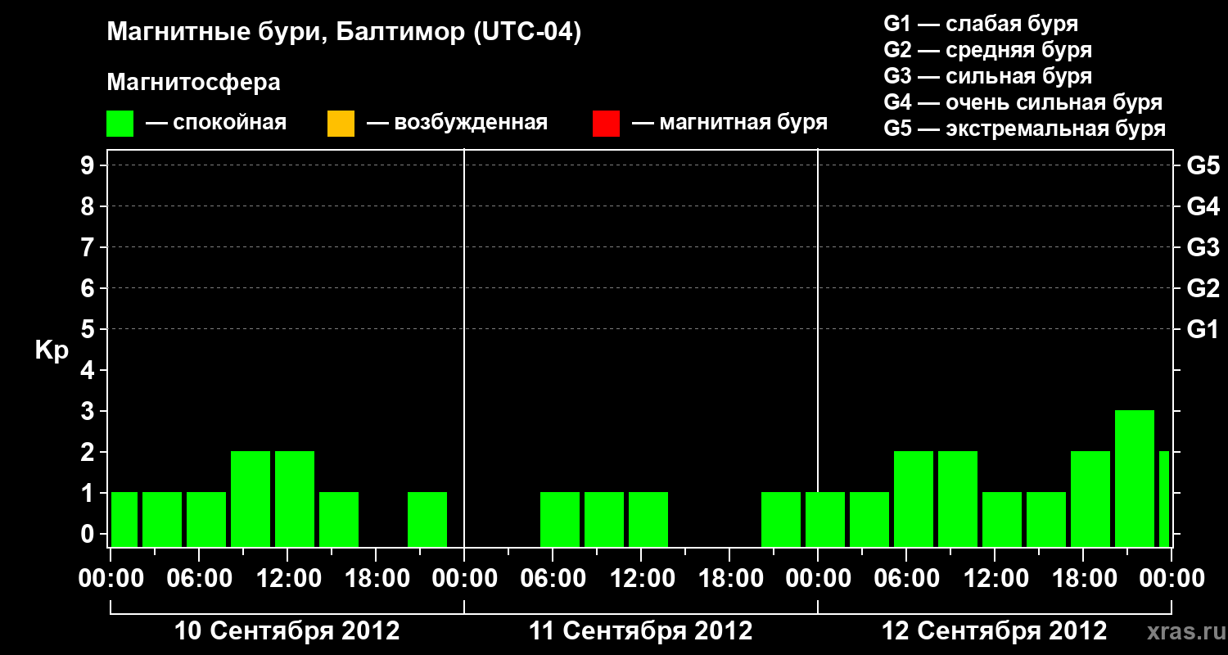This screenshot has width=1228, height=655.
Task: Click the G1 label on the right axis
Action: 1203,329
